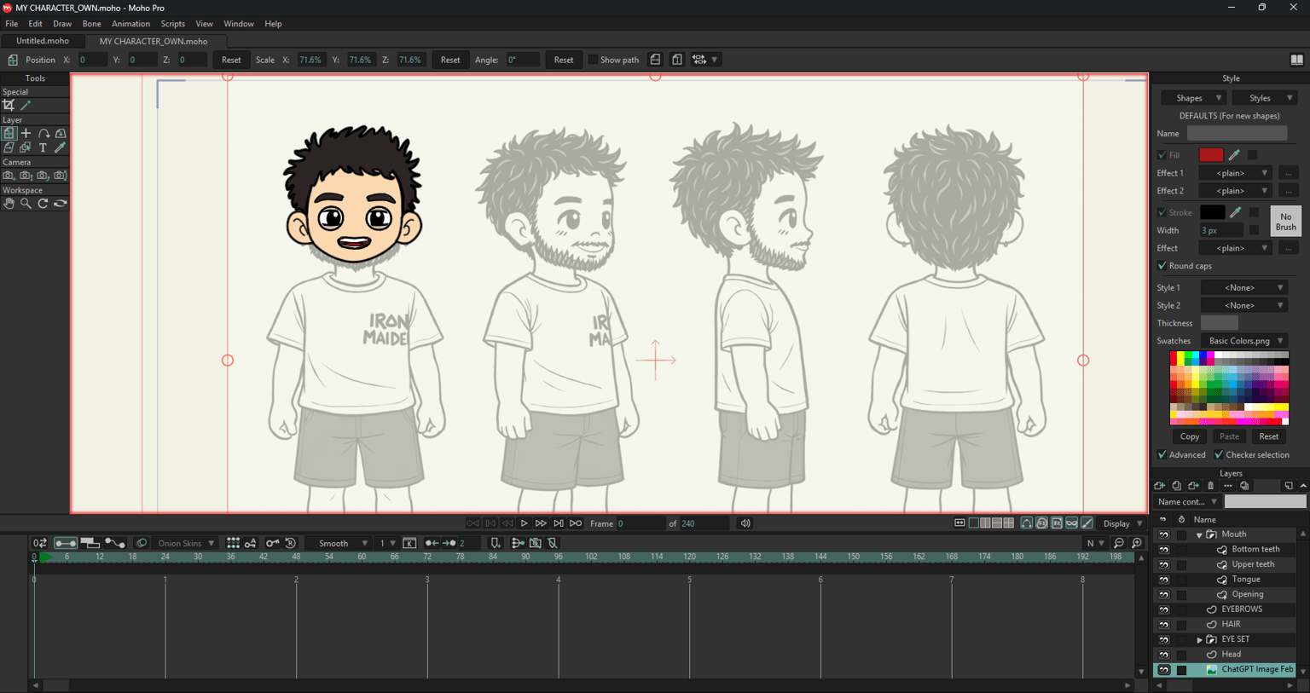
Task: Click Reset button next to Angle
Action: point(564,60)
